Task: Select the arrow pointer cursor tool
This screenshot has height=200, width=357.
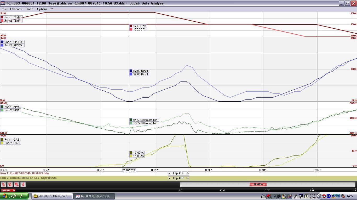Action: click(x=3, y=184)
